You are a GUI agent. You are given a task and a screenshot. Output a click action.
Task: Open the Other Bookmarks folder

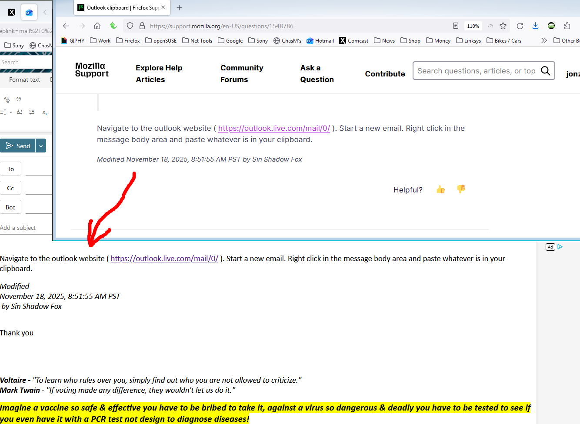567,40
